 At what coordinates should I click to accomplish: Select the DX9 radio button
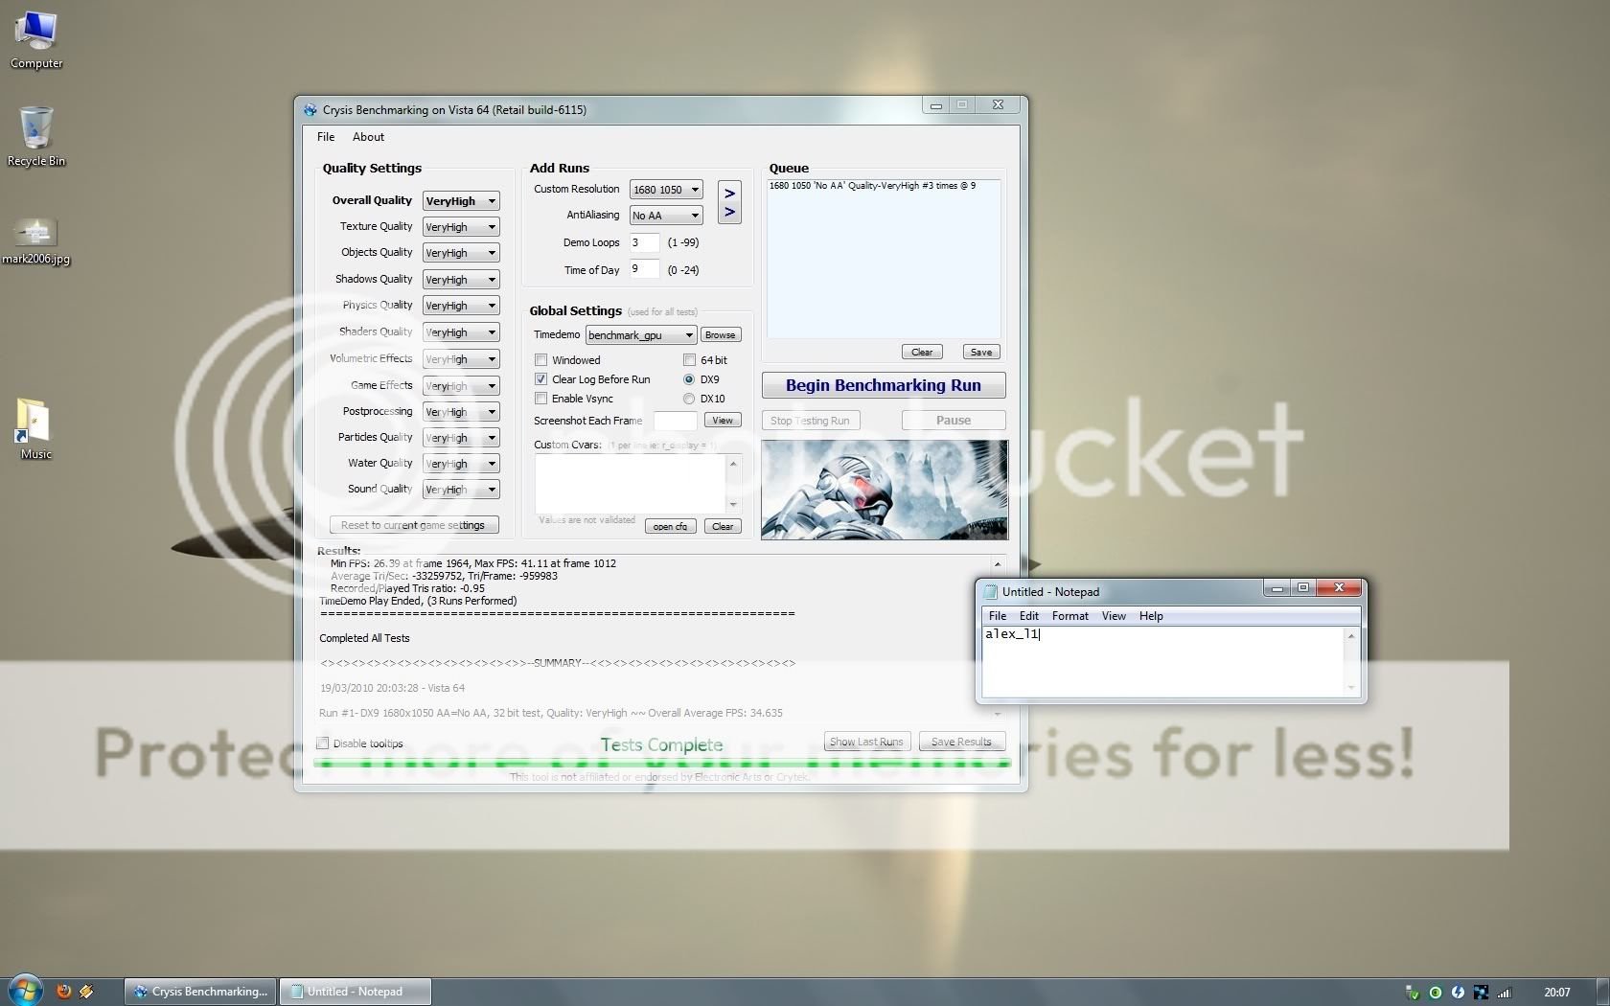click(689, 379)
